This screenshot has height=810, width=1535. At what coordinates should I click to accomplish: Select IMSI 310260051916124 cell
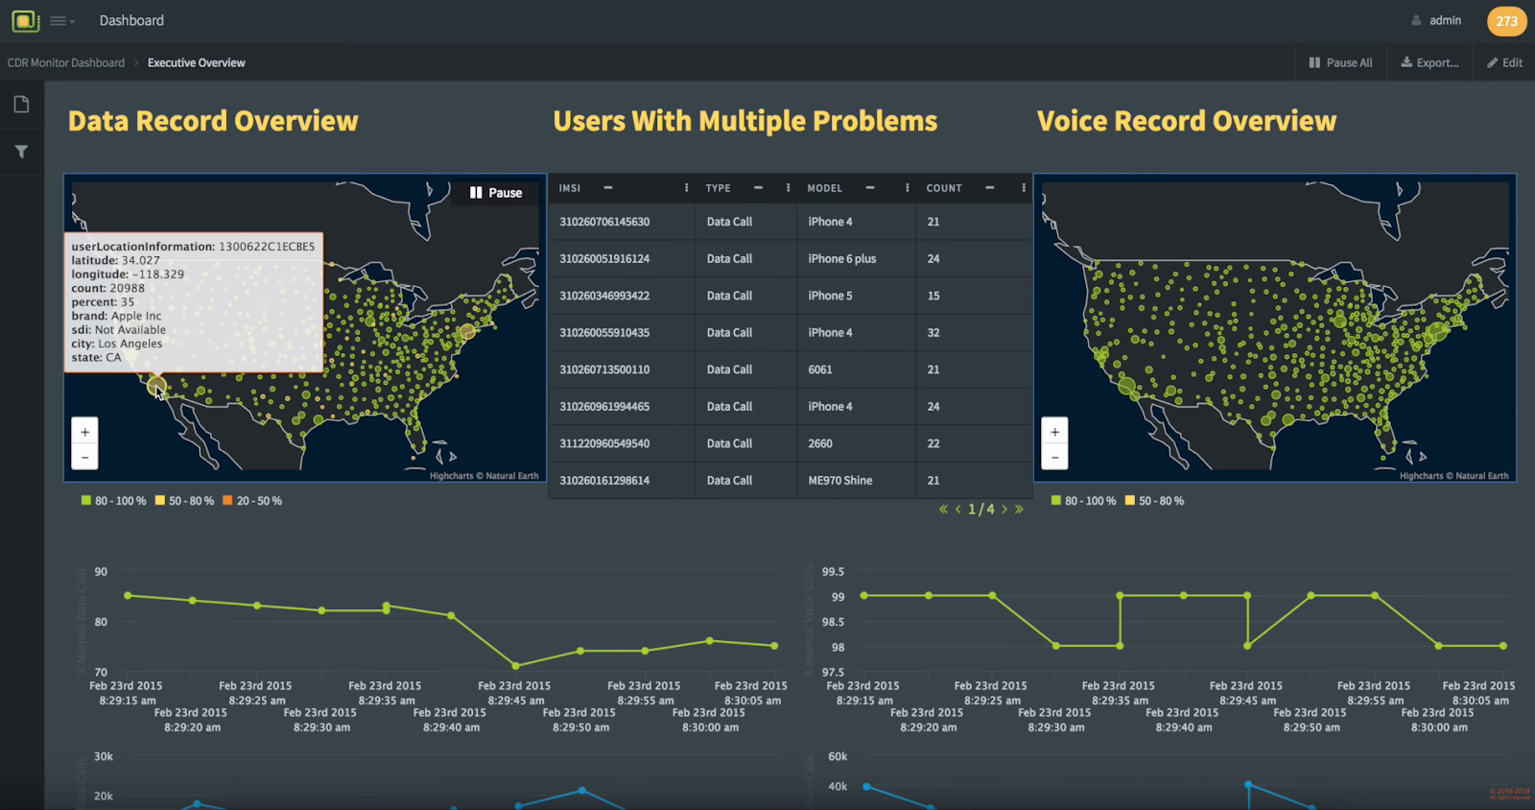coord(622,259)
